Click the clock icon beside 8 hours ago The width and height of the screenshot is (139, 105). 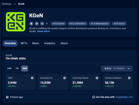7,97
